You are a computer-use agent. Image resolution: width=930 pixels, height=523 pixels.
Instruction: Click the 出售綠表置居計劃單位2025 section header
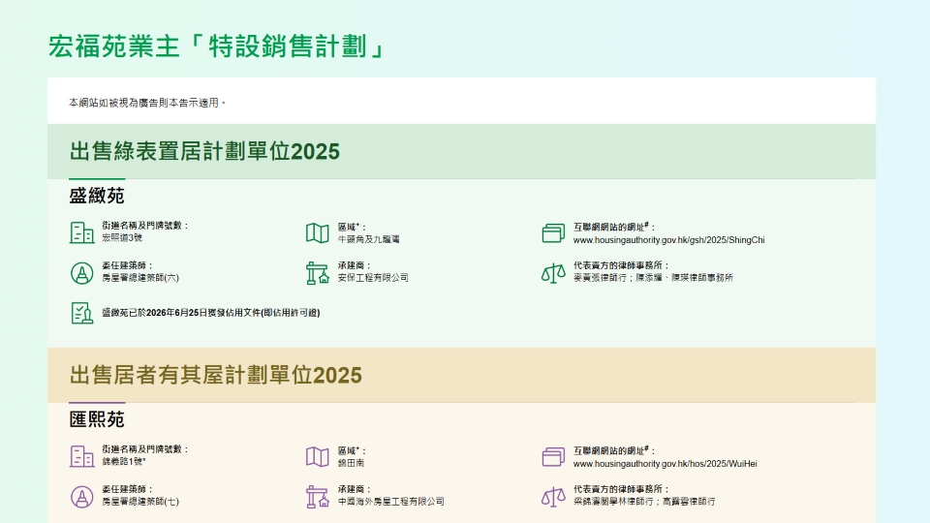[x=461, y=151]
